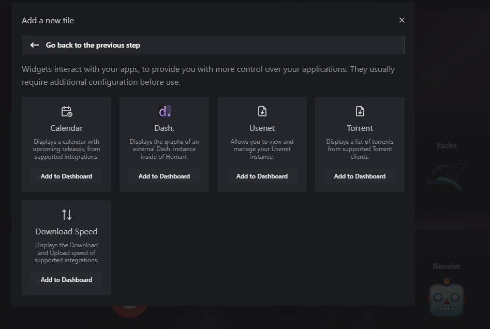Click the Download Speed title text
This screenshot has height=329, width=490.
click(66, 231)
